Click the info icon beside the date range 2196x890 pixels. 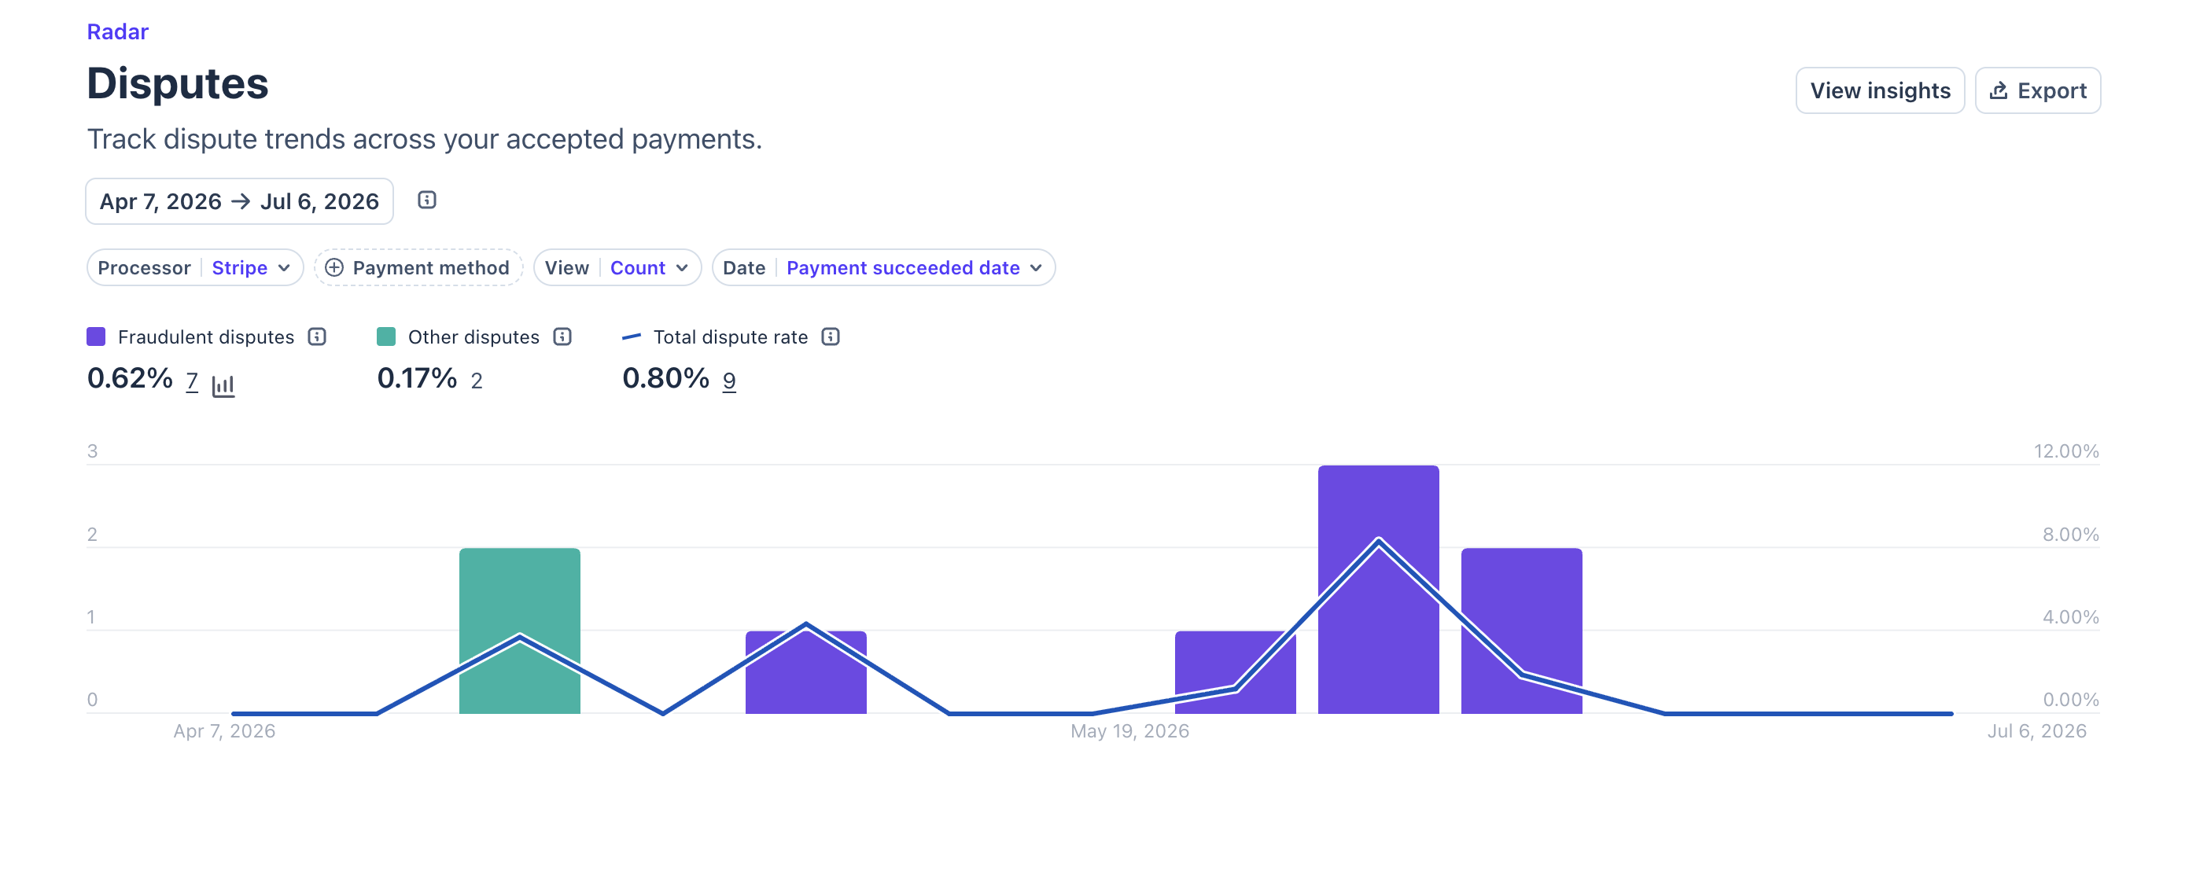(x=427, y=200)
